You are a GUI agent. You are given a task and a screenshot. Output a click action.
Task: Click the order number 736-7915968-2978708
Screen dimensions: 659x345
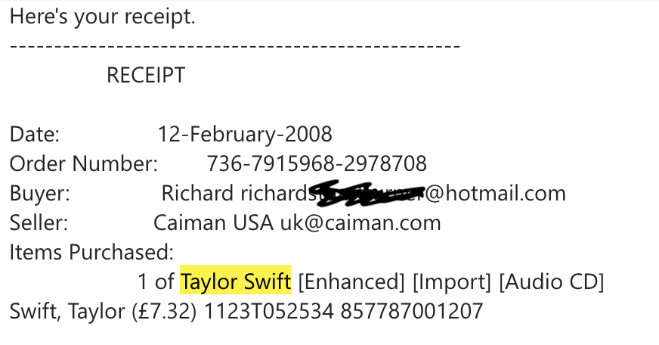point(317,163)
